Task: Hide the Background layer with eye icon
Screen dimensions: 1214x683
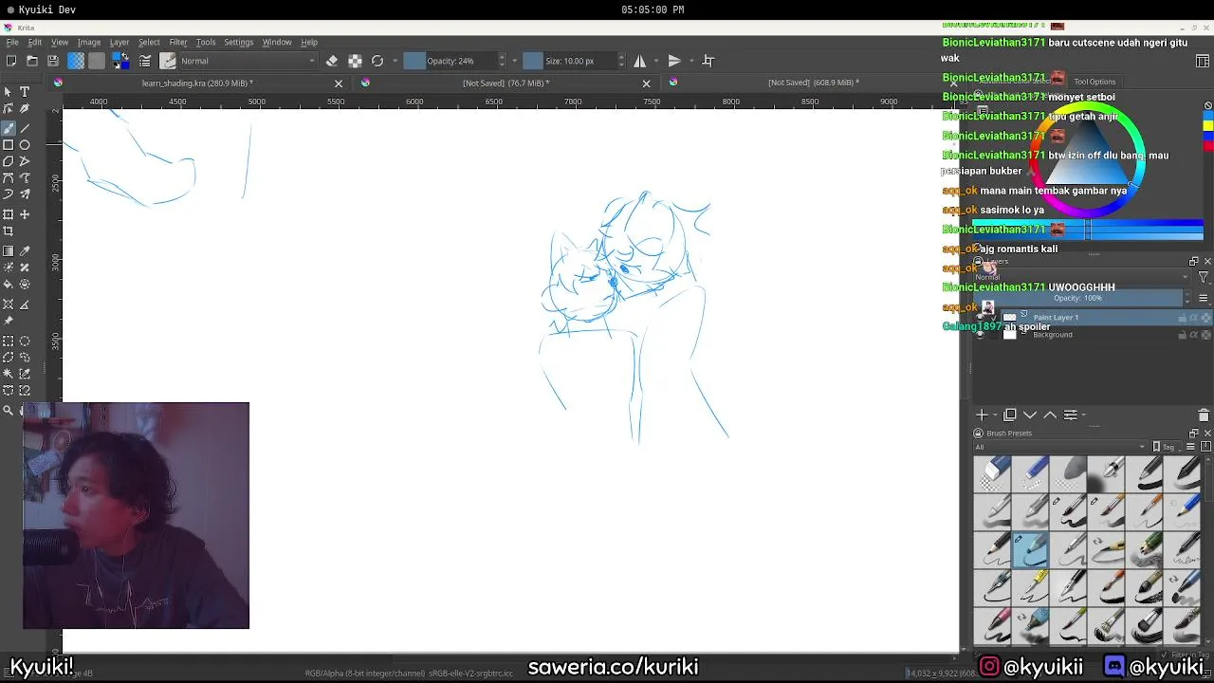Action: [980, 335]
